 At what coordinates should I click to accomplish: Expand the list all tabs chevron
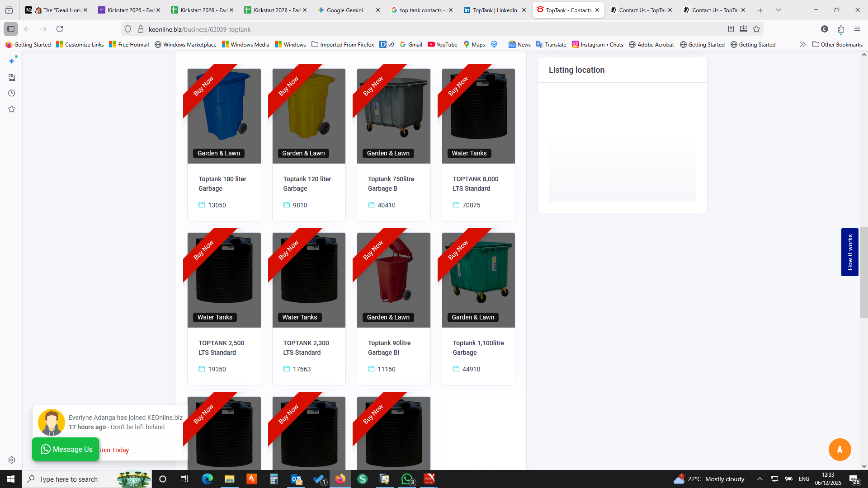778,10
